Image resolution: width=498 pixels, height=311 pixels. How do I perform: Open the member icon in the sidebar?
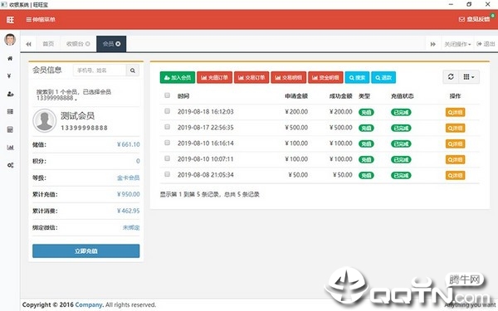pos(10,94)
